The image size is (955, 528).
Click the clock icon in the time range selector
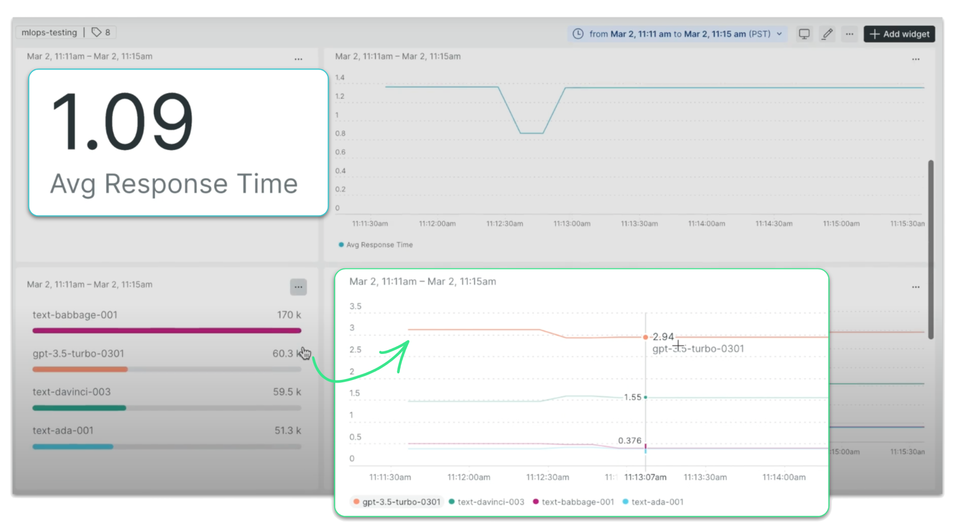click(x=578, y=34)
